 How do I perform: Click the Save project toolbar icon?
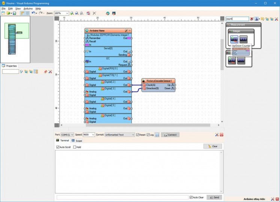point(14,13)
